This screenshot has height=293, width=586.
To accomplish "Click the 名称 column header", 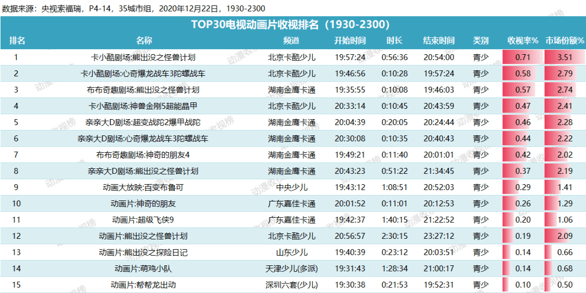I will (x=144, y=41).
